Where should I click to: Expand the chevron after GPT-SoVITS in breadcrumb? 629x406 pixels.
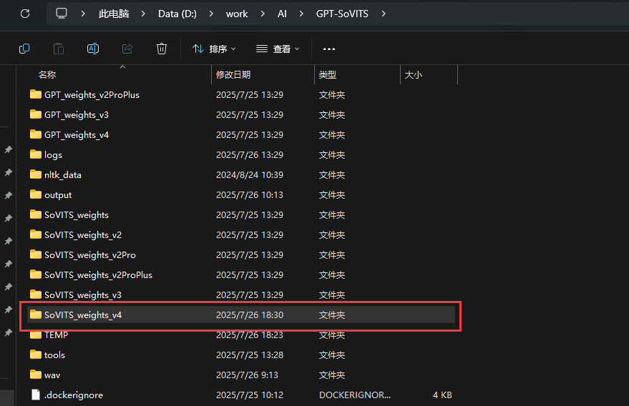(384, 14)
